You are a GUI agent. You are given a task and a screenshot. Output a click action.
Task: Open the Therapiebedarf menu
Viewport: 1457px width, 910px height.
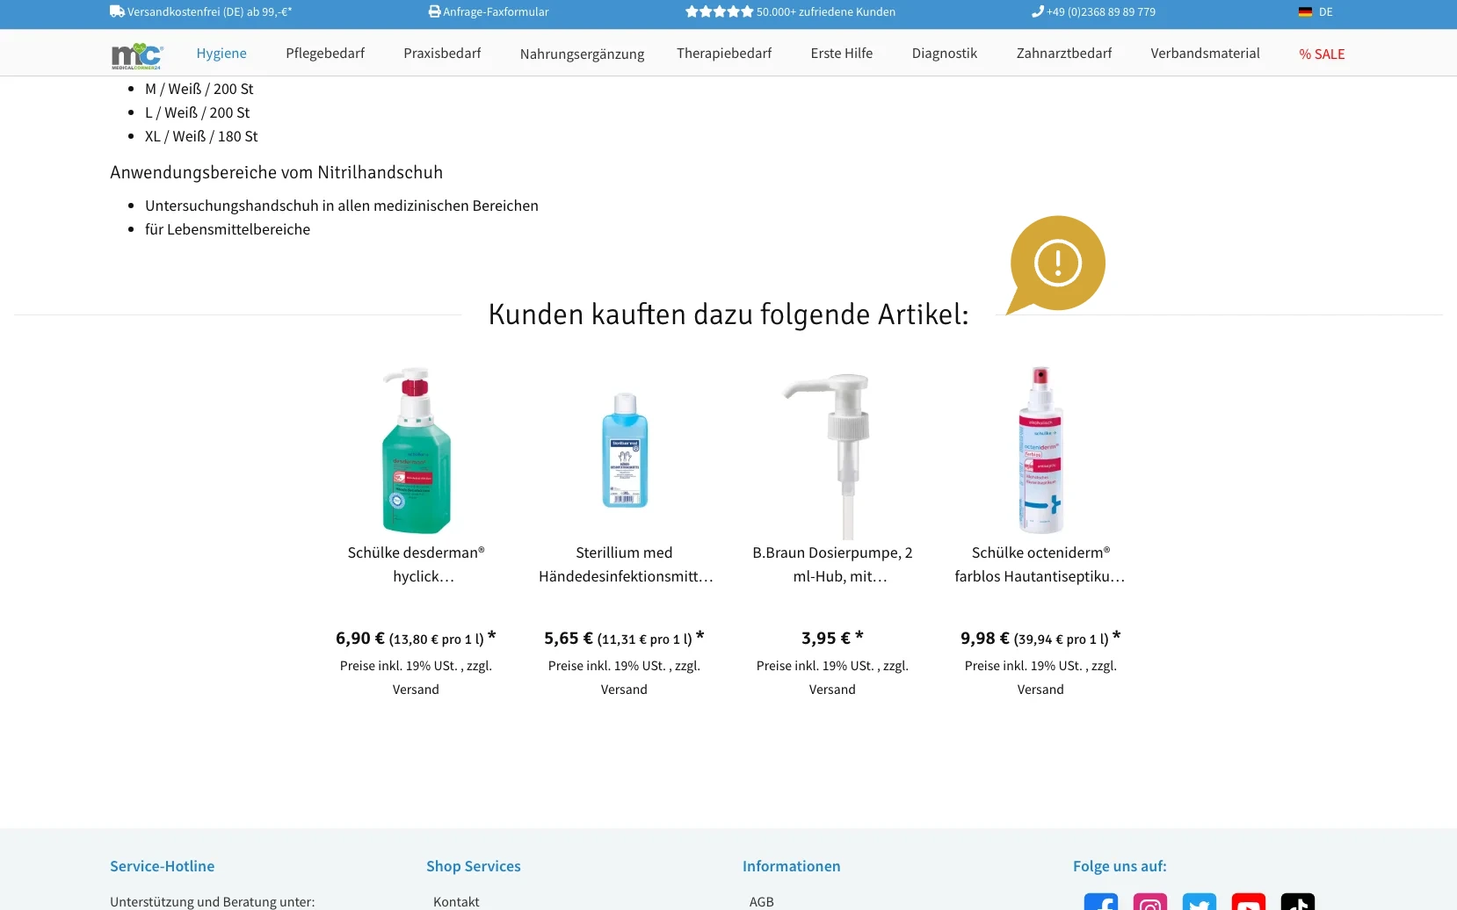click(724, 54)
